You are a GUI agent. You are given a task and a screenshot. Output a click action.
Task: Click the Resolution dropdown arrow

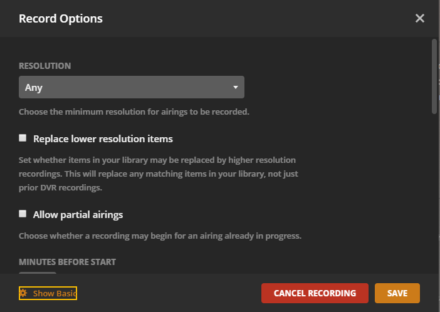pyautogui.click(x=236, y=88)
